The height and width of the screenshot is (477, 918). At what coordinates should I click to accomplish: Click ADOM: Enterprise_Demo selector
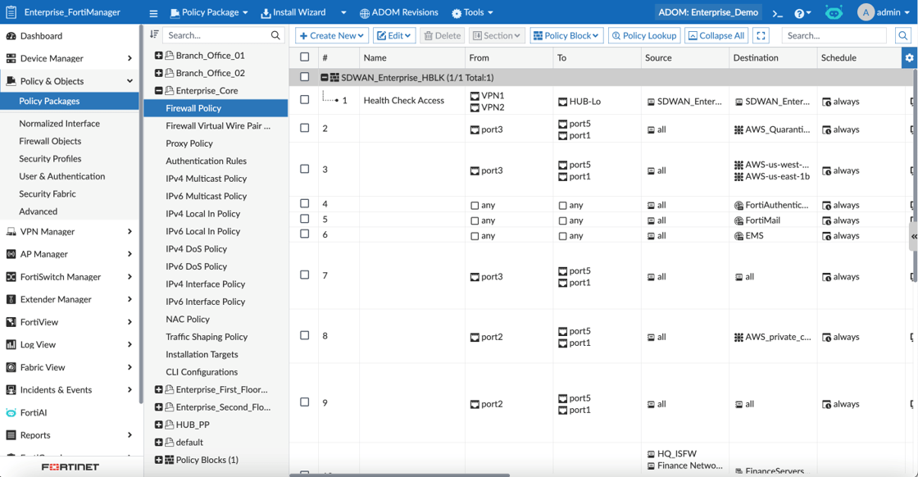coord(708,12)
